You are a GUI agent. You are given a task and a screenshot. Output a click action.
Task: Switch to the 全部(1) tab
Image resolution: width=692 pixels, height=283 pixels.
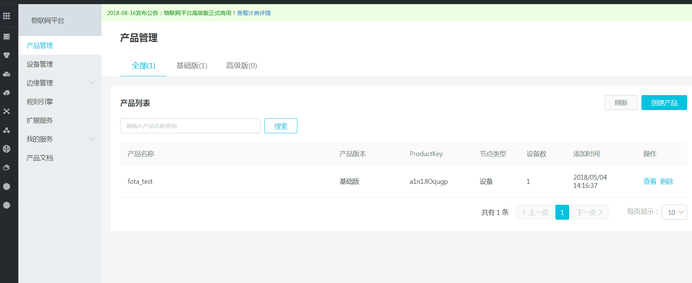pyautogui.click(x=143, y=66)
